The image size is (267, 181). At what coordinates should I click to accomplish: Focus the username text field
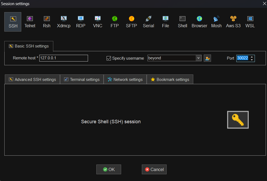click(171, 58)
